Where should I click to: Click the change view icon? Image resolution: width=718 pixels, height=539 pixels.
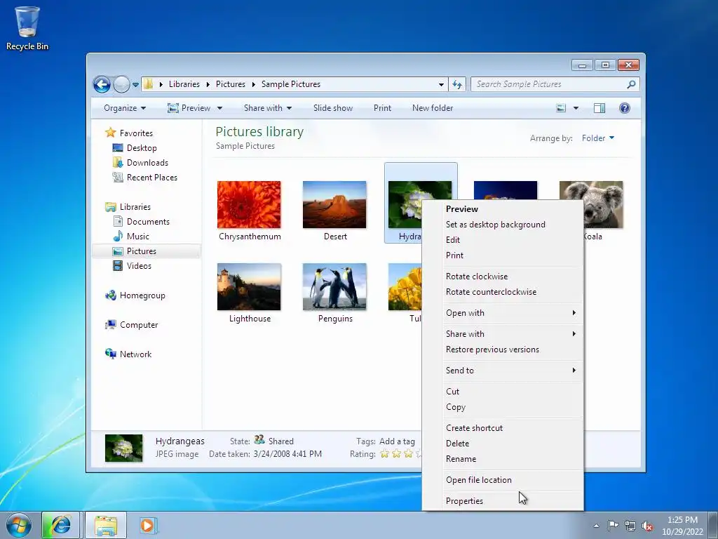[x=561, y=108]
